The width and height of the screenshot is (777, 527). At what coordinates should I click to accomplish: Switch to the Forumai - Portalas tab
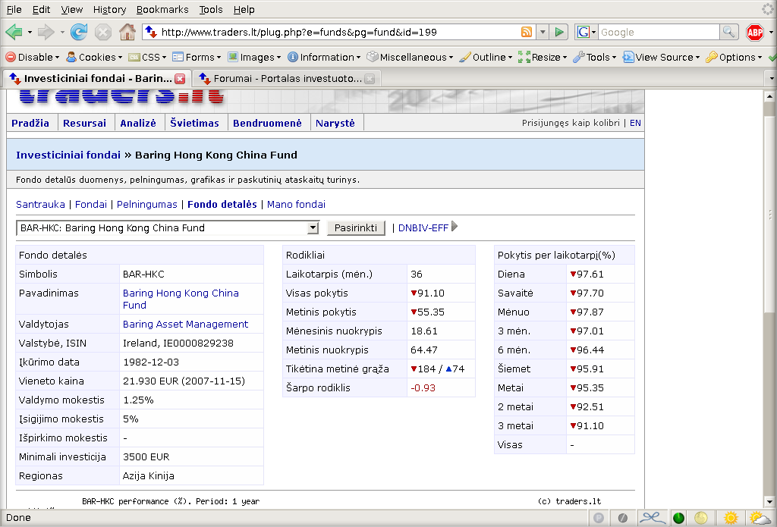pos(285,78)
